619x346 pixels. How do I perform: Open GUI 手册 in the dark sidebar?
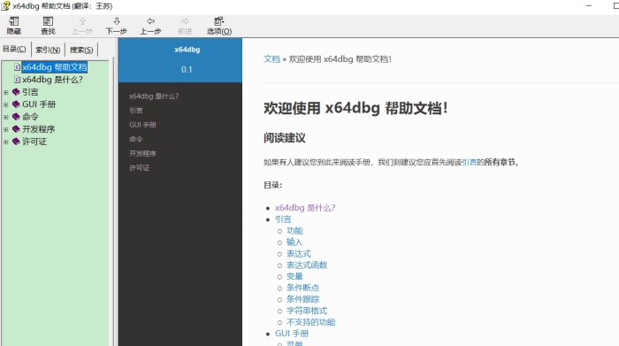pos(142,125)
